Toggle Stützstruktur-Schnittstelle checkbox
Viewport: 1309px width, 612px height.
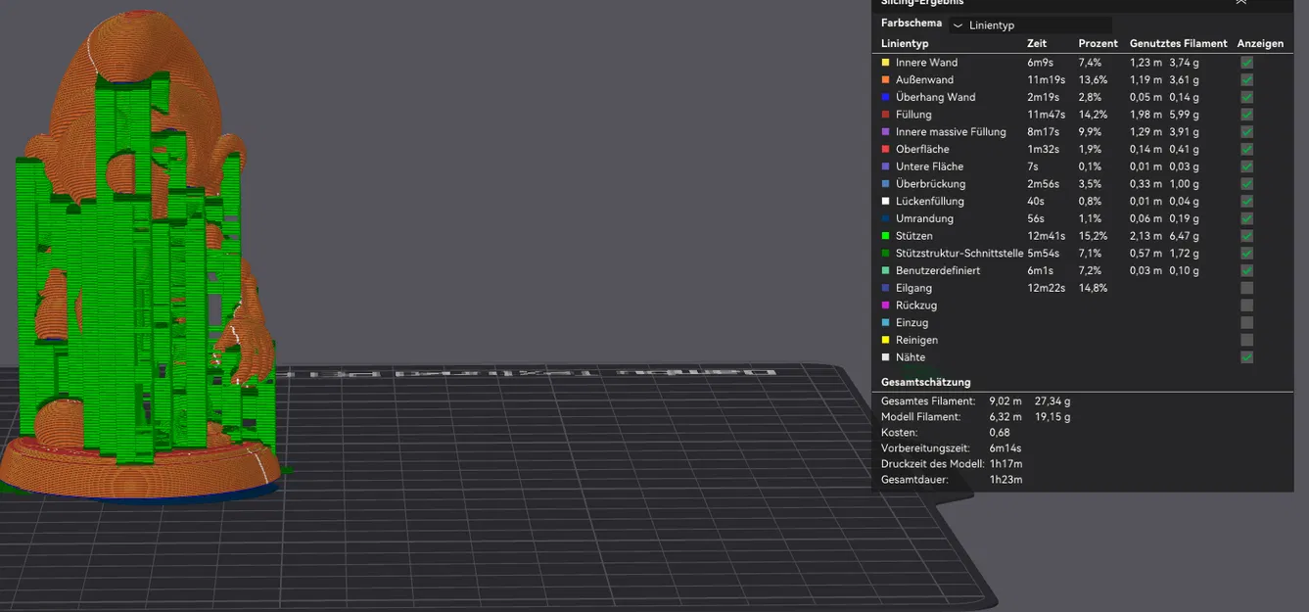click(1246, 254)
